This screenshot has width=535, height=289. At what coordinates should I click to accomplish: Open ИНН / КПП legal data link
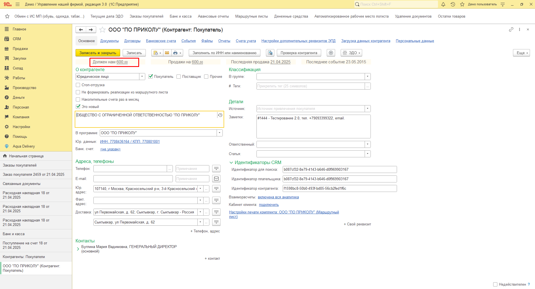[x=130, y=141]
